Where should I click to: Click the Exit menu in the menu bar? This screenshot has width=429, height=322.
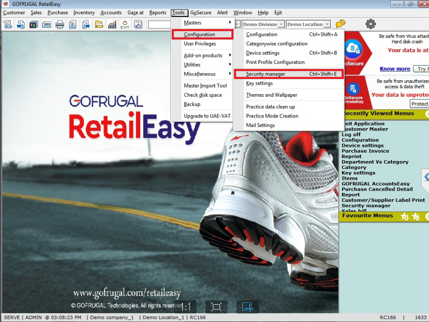pos(278,12)
